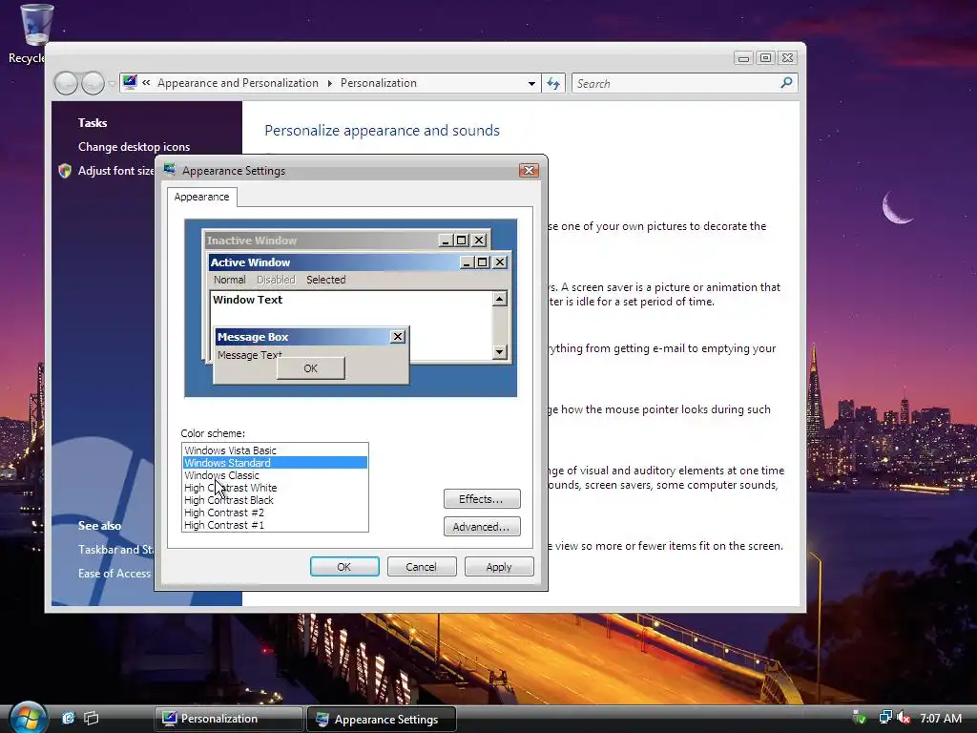
Task: Click preview window scrollbar down arrow
Action: (x=500, y=352)
